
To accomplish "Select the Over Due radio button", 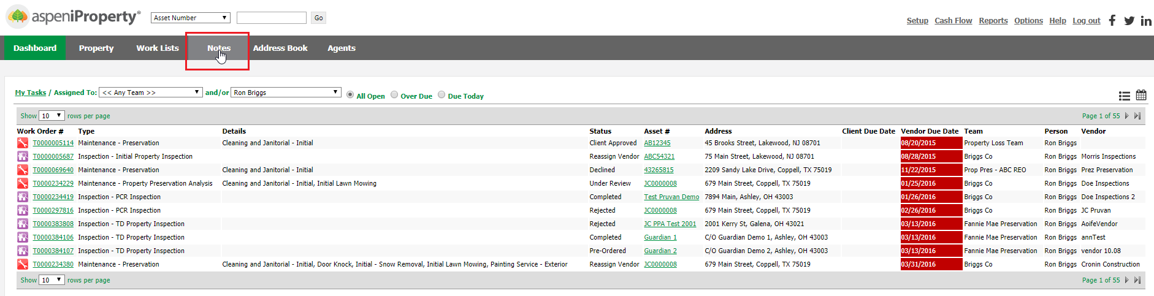I will pyautogui.click(x=394, y=95).
